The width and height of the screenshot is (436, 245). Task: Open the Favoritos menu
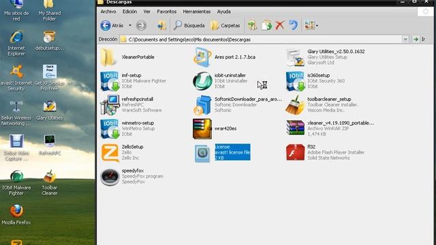pos(167,12)
